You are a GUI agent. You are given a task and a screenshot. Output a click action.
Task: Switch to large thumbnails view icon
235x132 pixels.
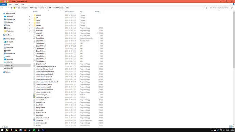pyautogui.click(x=233, y=127)
